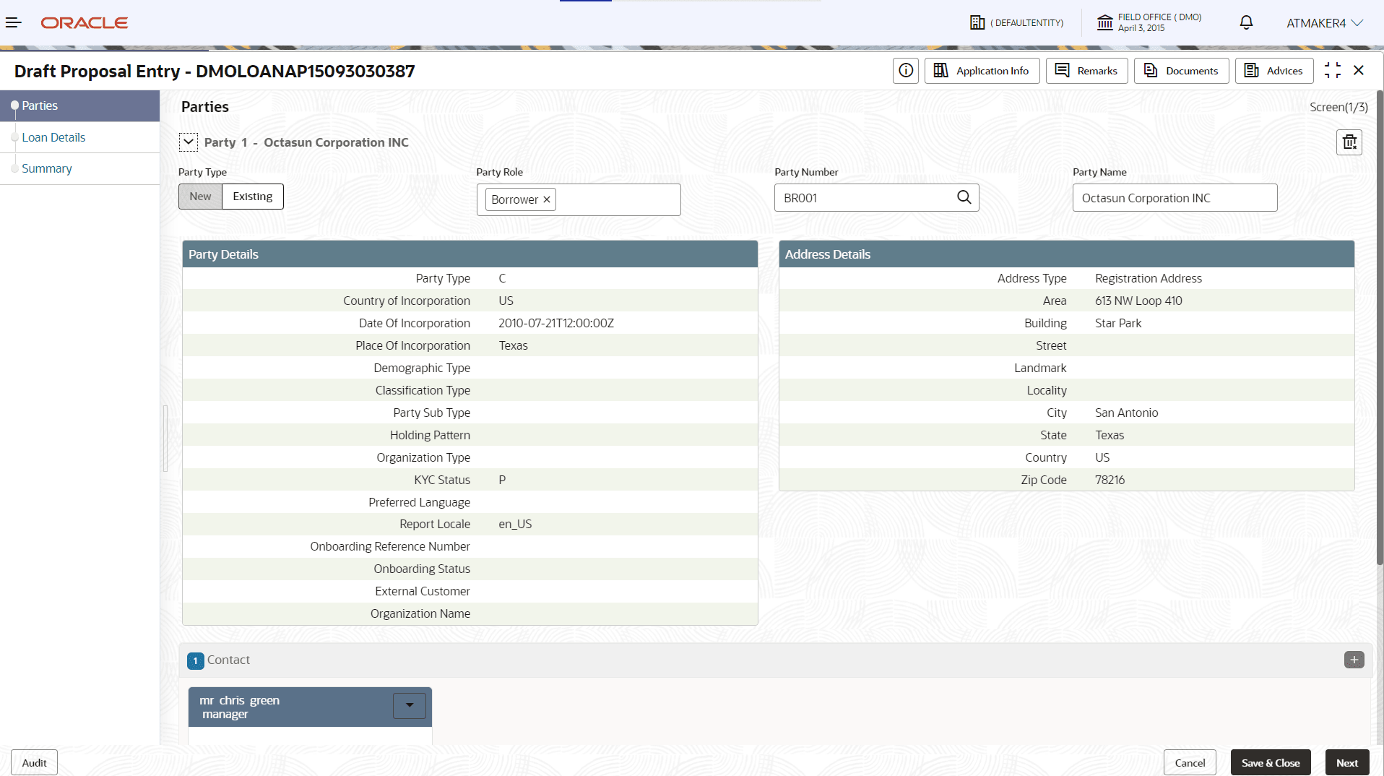Go to the Loan Details step
The height and width of the screenshot is (776, 1384).
tap(79, 137)
